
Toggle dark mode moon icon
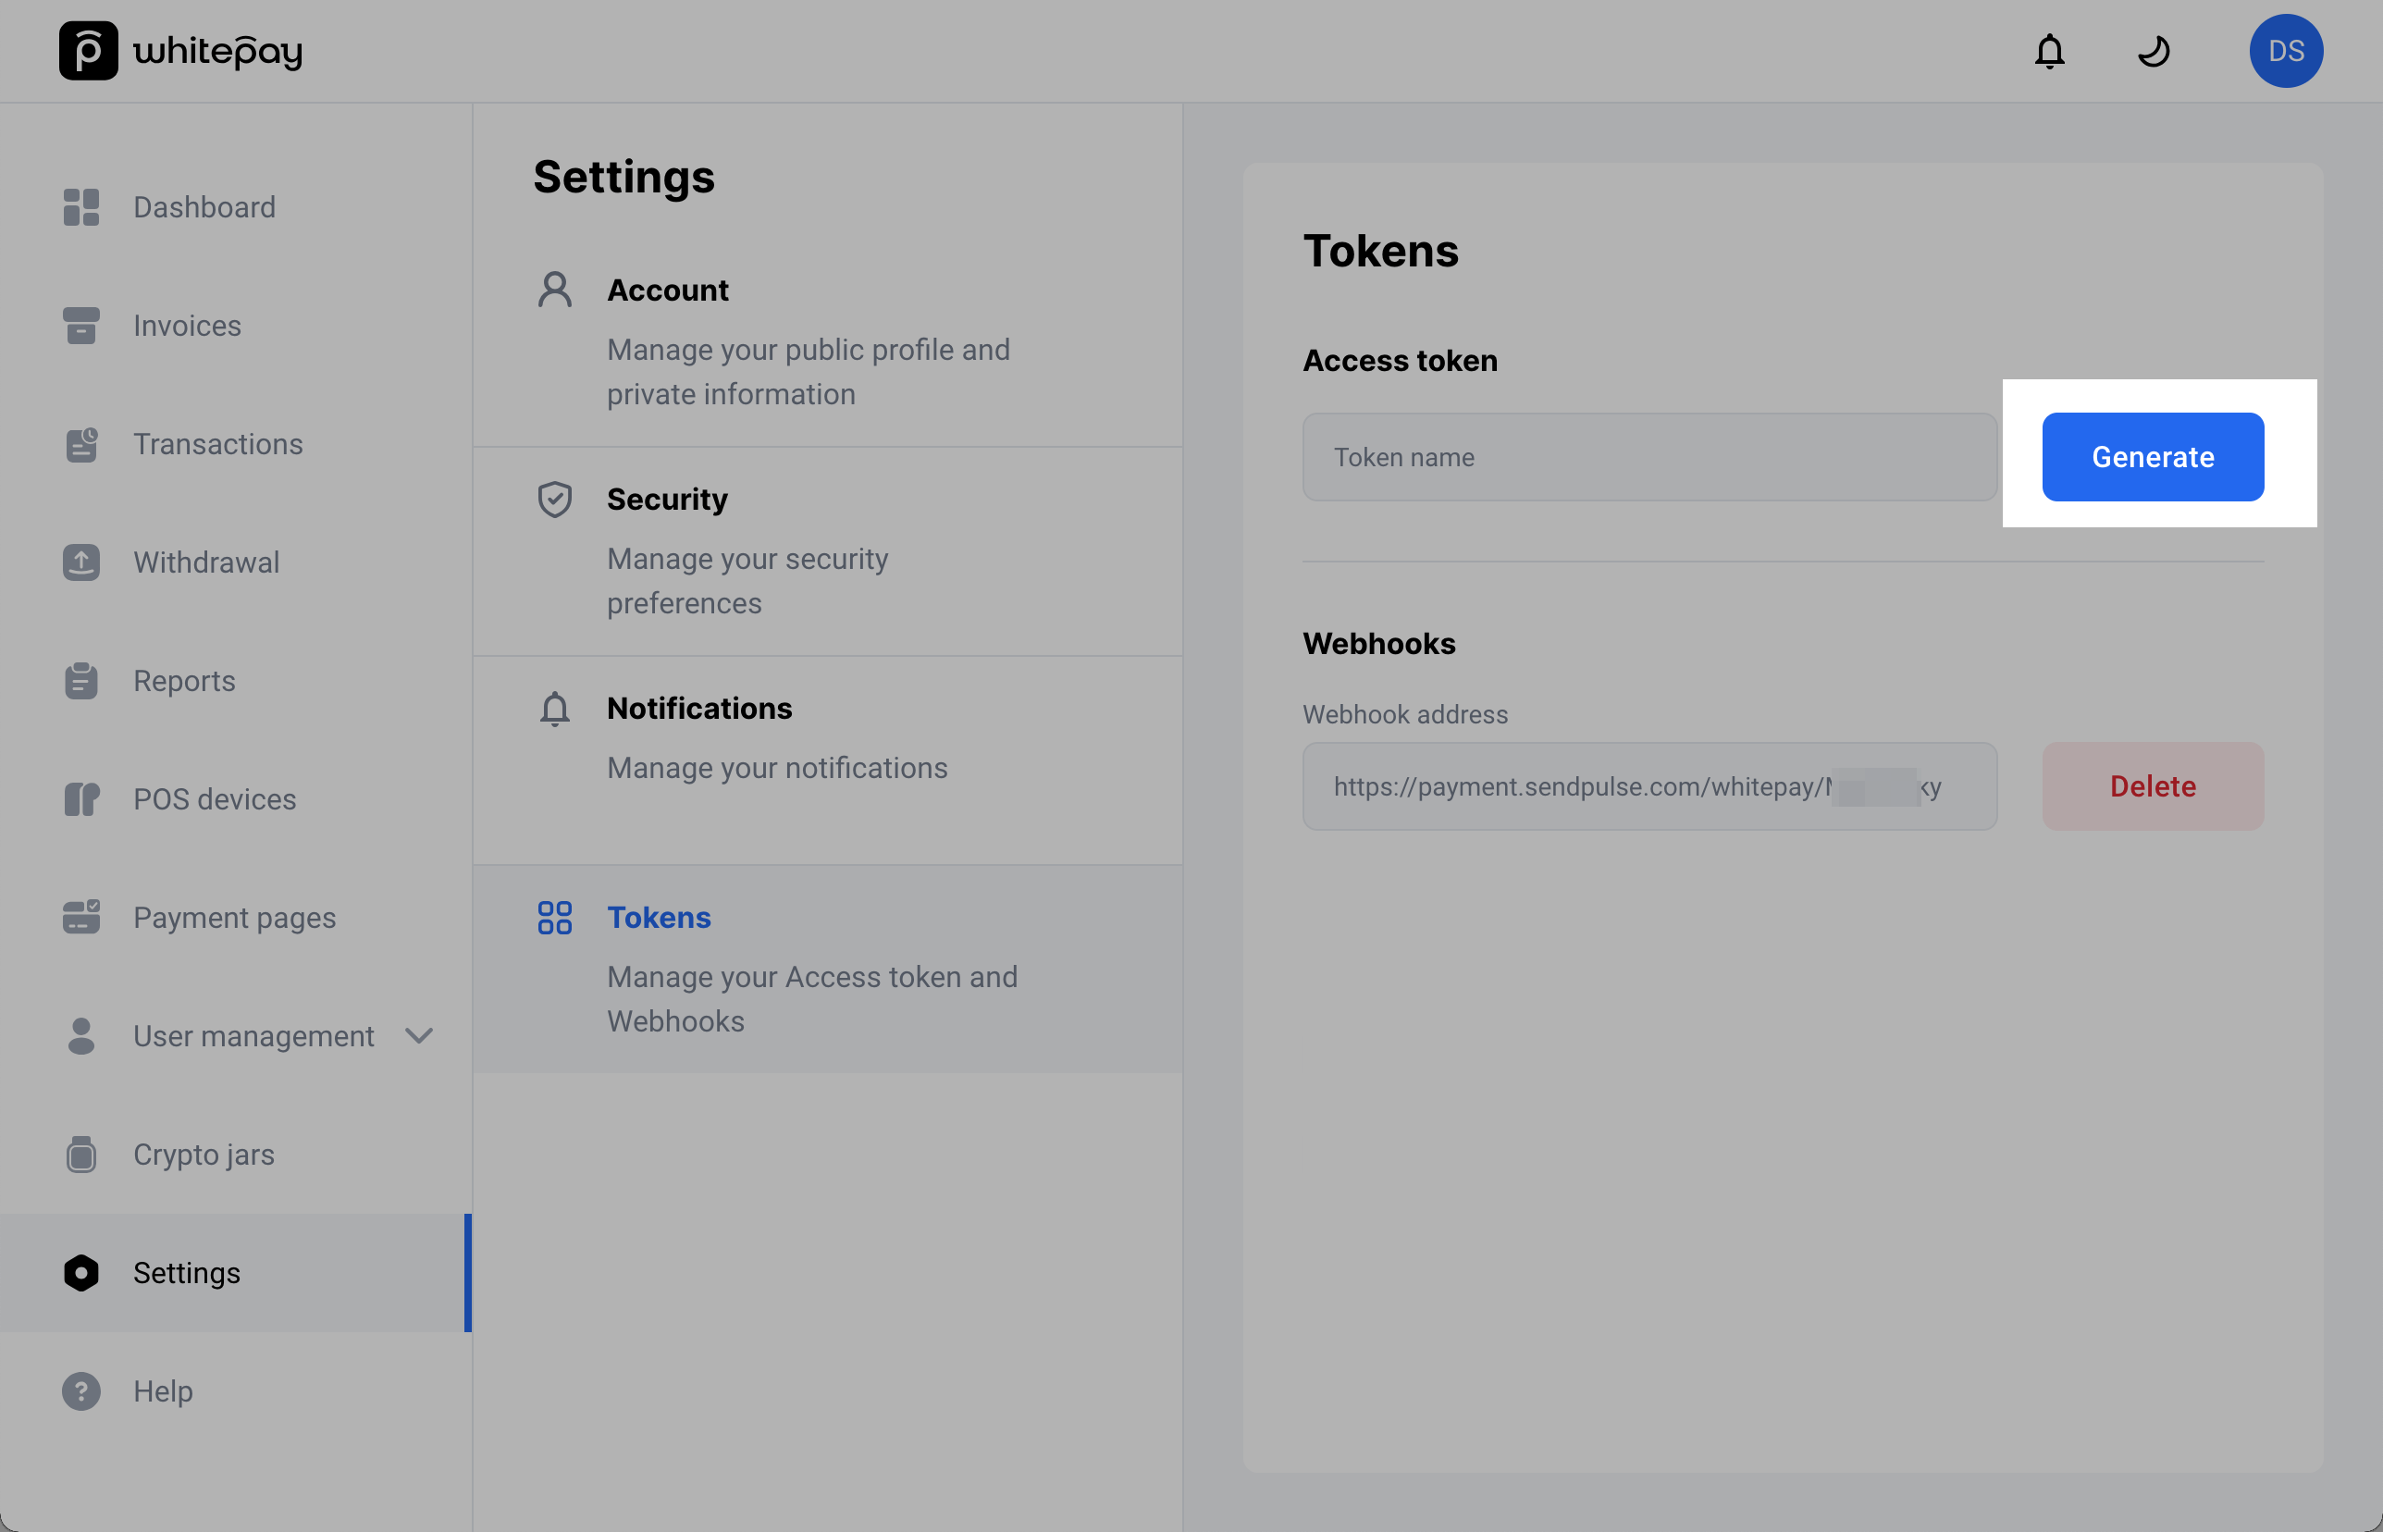tap(2154, 51)
